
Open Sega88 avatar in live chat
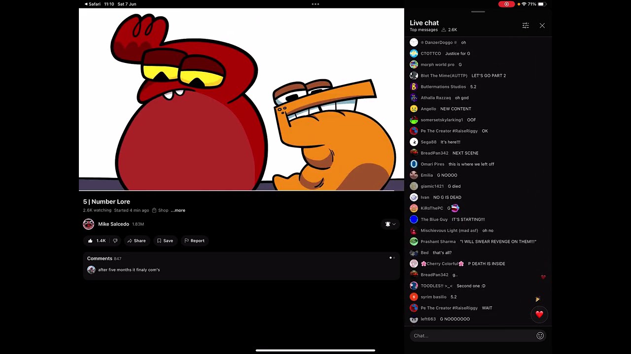pyautogui.click(x=414, y=142)
